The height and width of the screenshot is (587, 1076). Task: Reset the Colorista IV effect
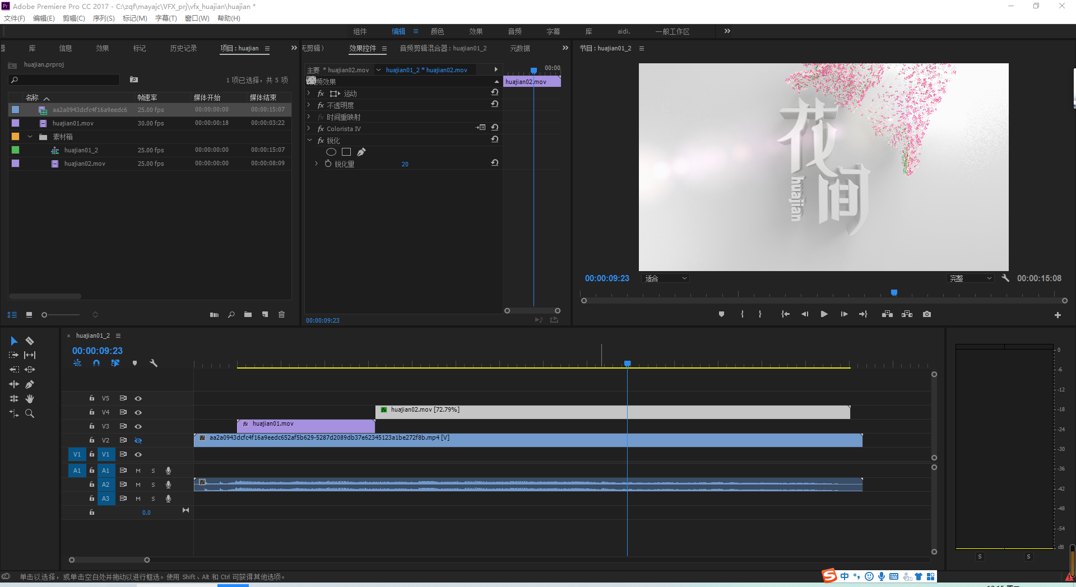[x=495, y=128]
